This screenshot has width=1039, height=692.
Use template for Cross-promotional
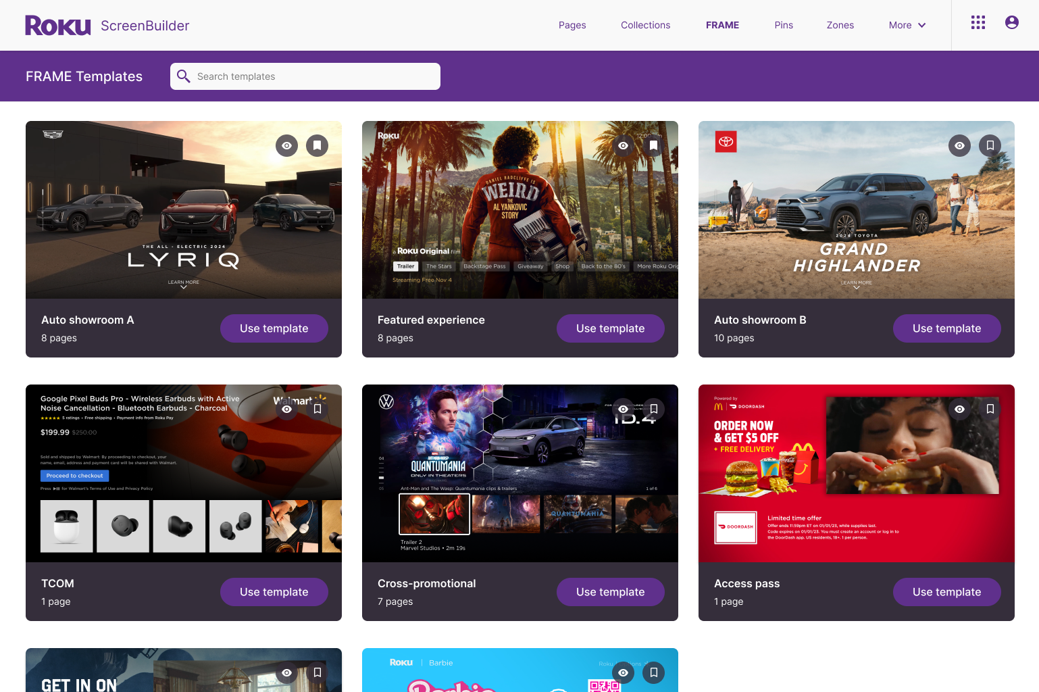click(x=611, y=592)
